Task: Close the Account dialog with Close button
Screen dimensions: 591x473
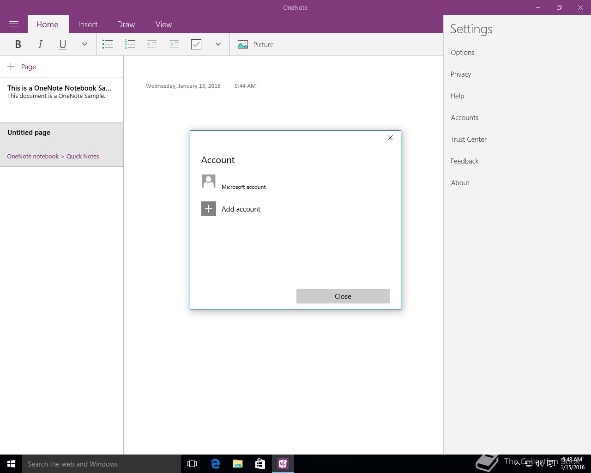Action: click(x=343, y=296)
